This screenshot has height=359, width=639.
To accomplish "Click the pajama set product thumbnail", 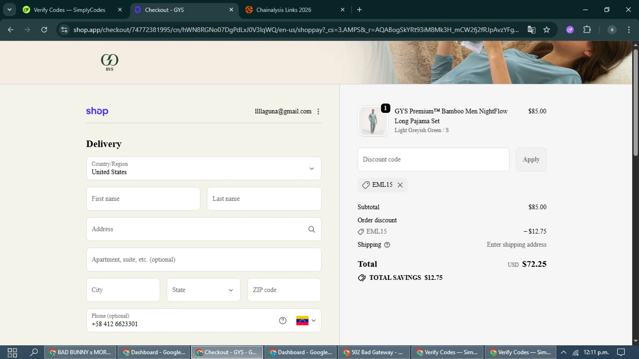I will click(x=373, y=121).
